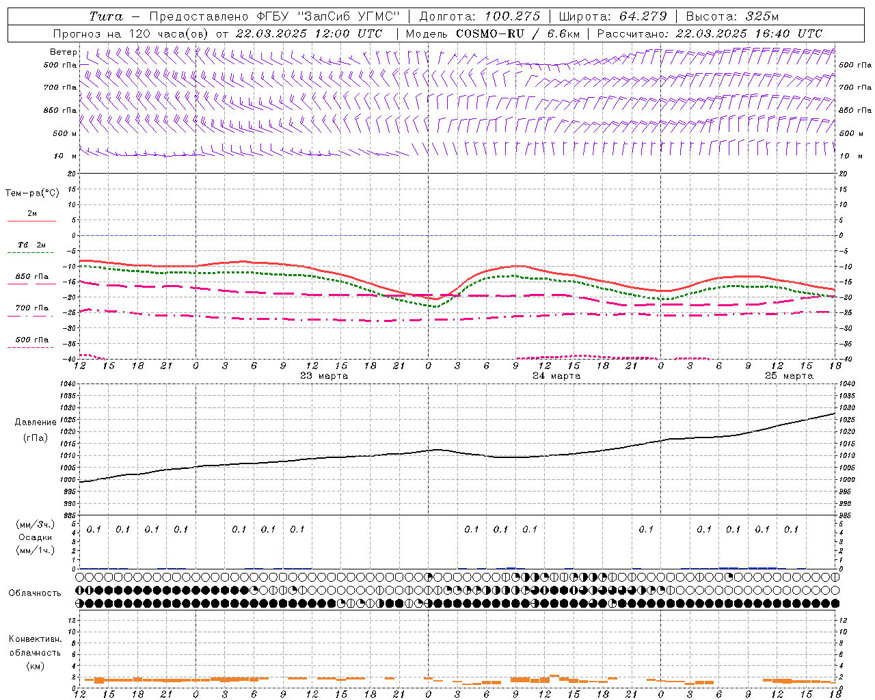
Task: Click the "500 м" wind level on left axis
Action: pos(65,133)
